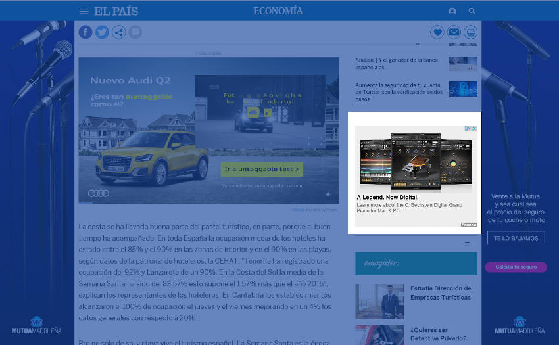This screenshot has height=345, width=559.
Task: Save article with the heart icon
Action: coord(437,32)
